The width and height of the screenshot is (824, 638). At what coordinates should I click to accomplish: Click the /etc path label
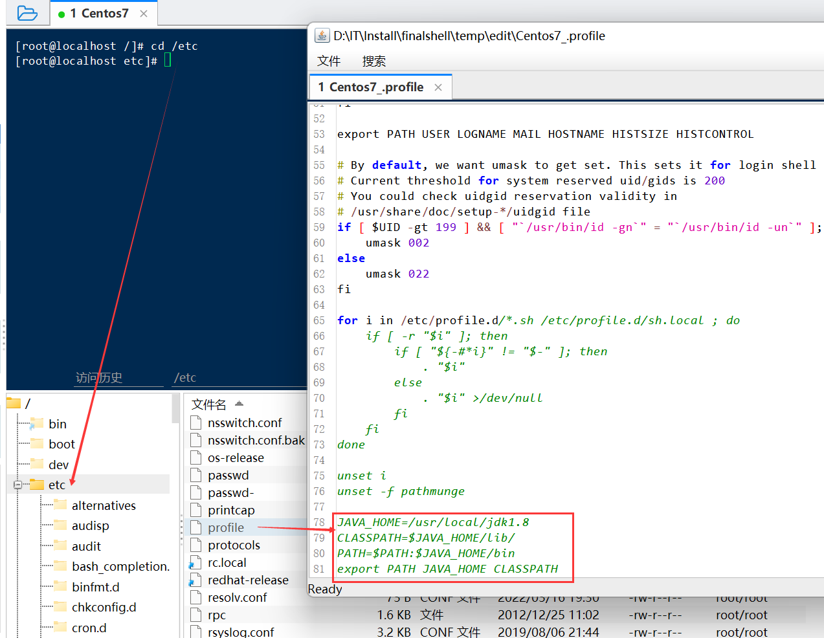[x=186, y=377]
